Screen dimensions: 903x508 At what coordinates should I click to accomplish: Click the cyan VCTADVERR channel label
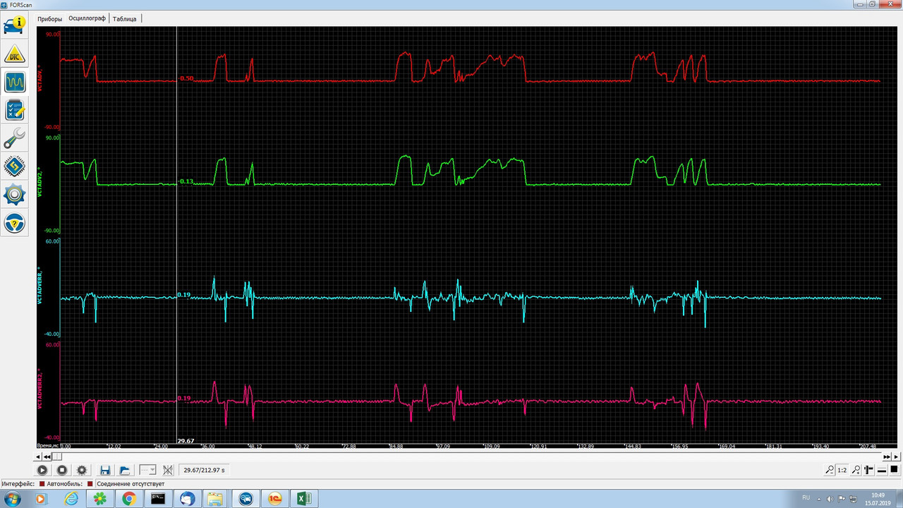coord(40,286)
